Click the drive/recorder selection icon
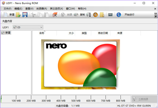Screen dimensions: 158x108 (x=110, y=15)
